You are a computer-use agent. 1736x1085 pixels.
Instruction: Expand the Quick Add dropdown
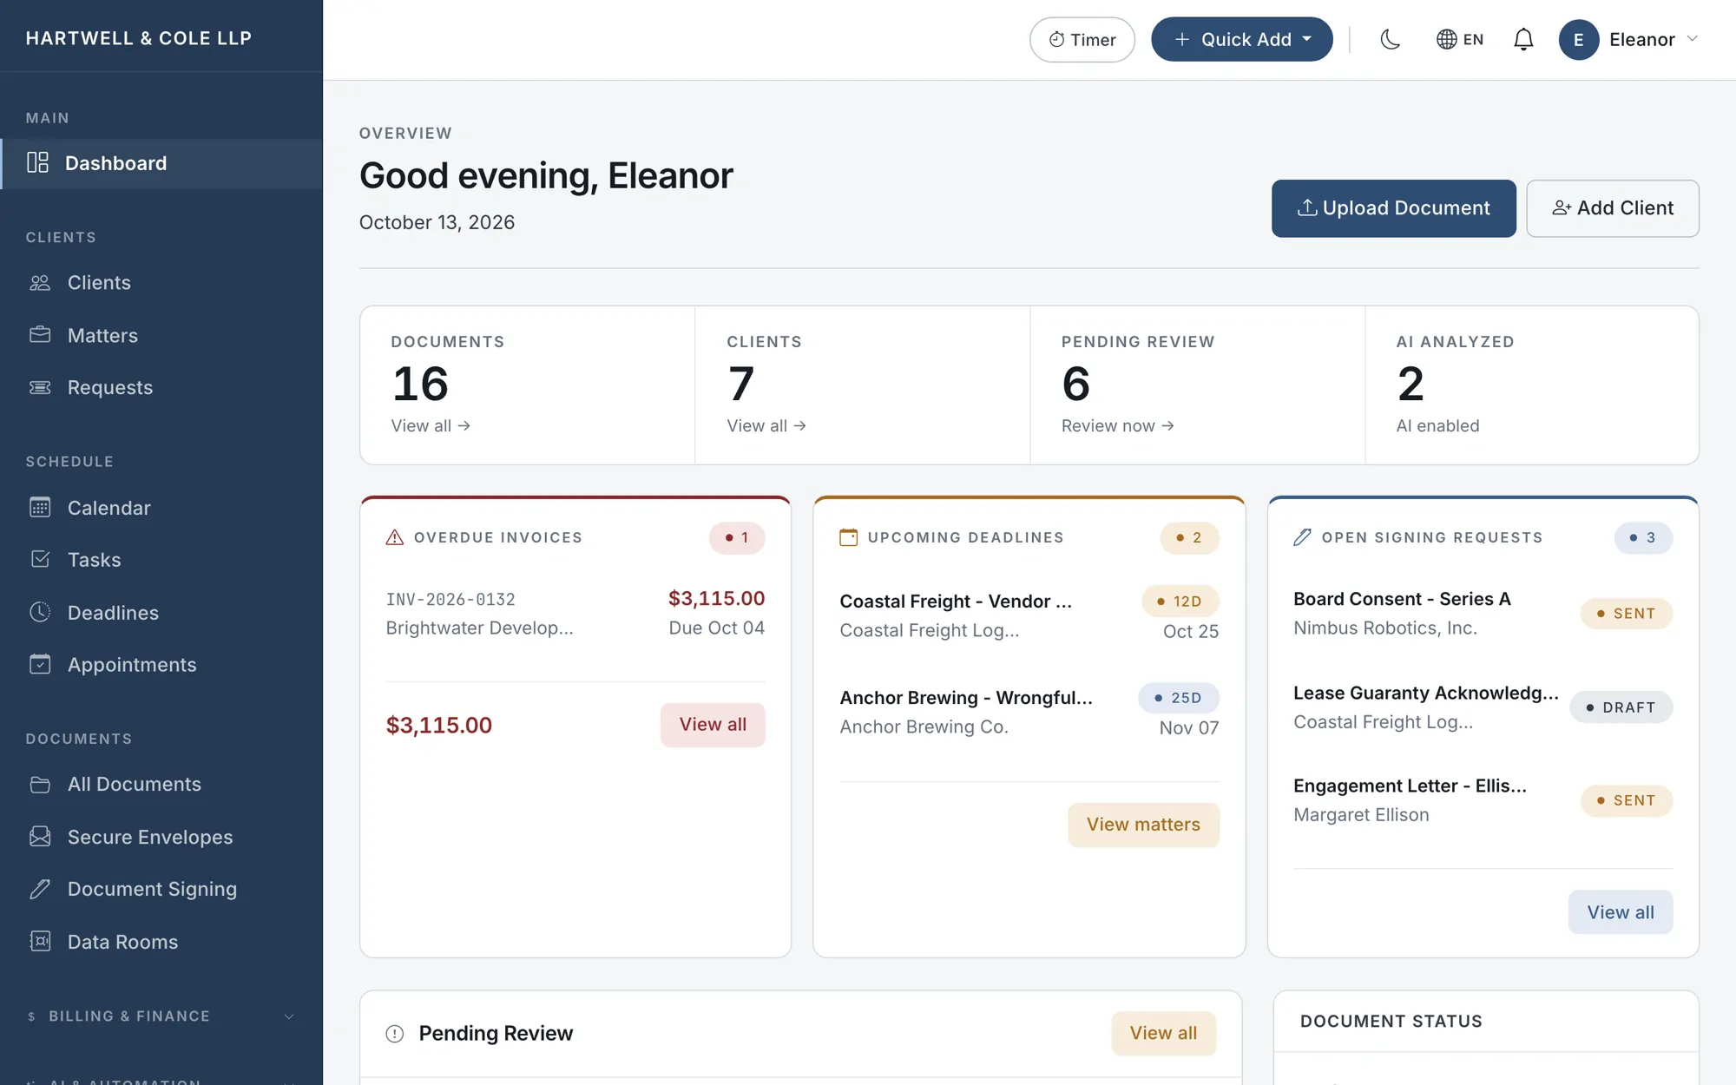pyautogui.click(x=1241, y=39)
